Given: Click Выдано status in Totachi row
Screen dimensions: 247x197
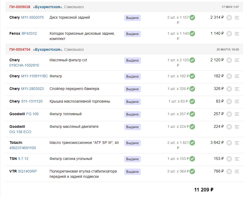Looking at the screenshot, I should click(132, 143).
